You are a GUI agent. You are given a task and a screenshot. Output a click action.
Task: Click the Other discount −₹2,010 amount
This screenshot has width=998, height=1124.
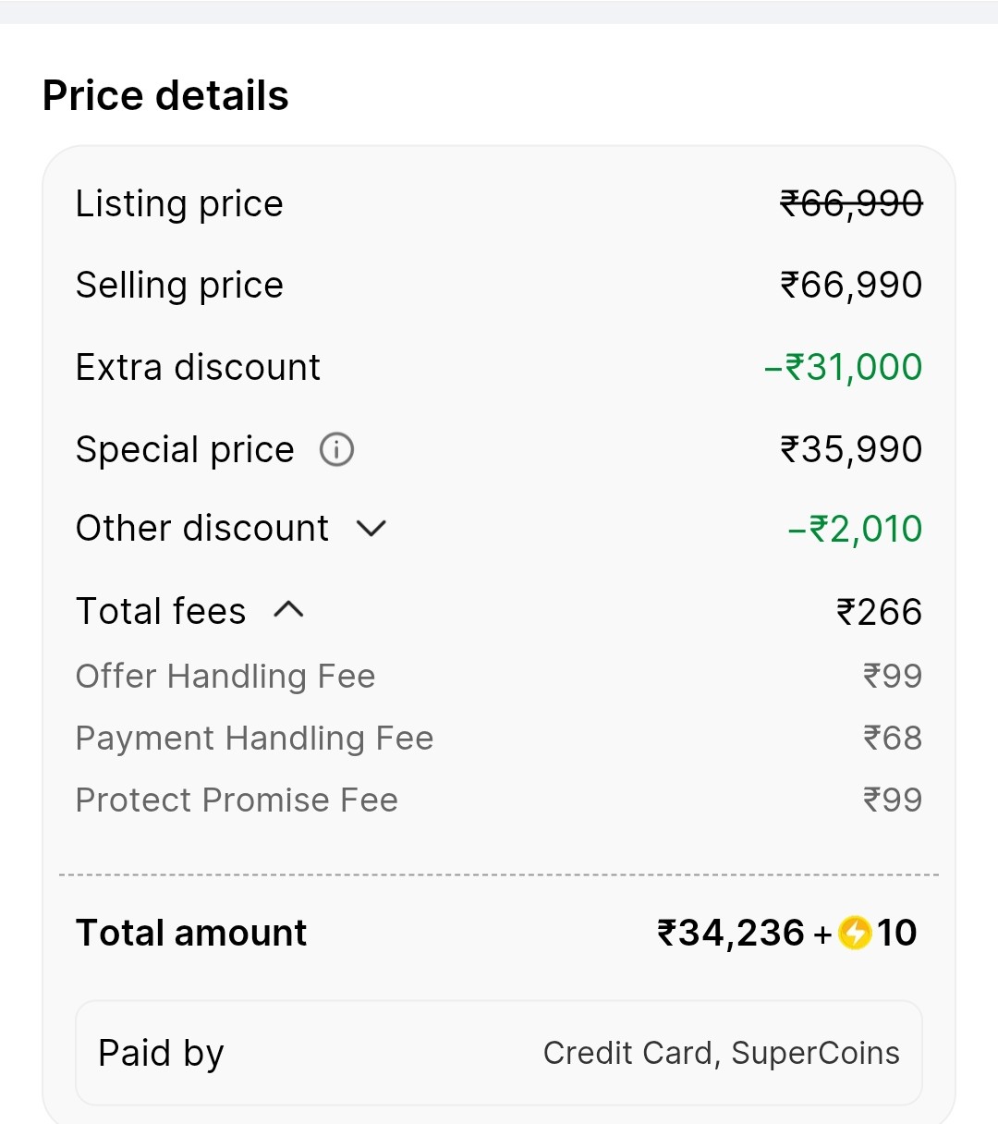pyautogui.click(x=855, y=529)
